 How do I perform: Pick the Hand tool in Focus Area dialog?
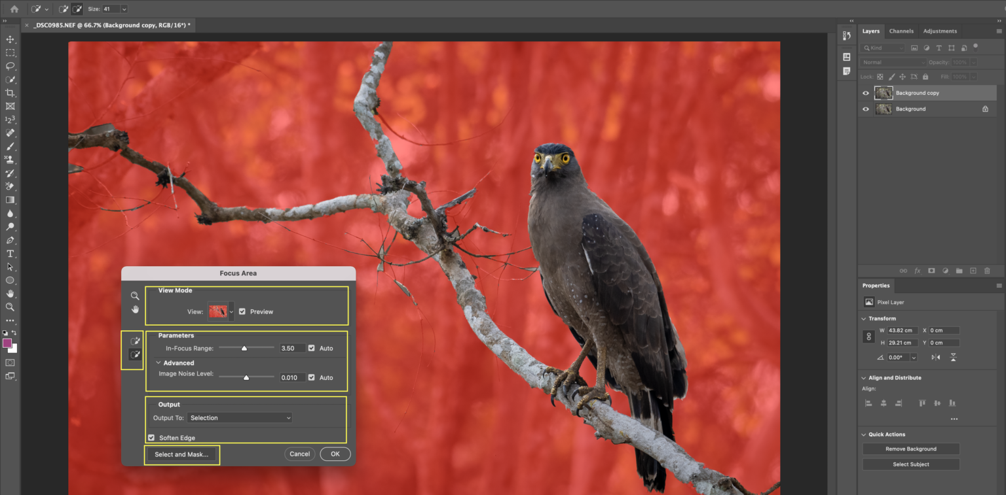135,309
